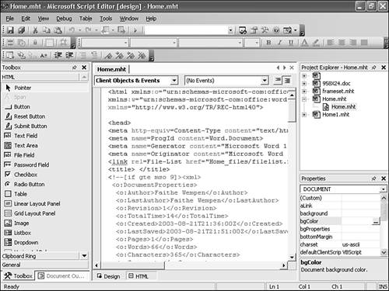Close the Toolbox panel
Image resolution: width=389 pixels, height=291 pixels.
pos(84,68)
